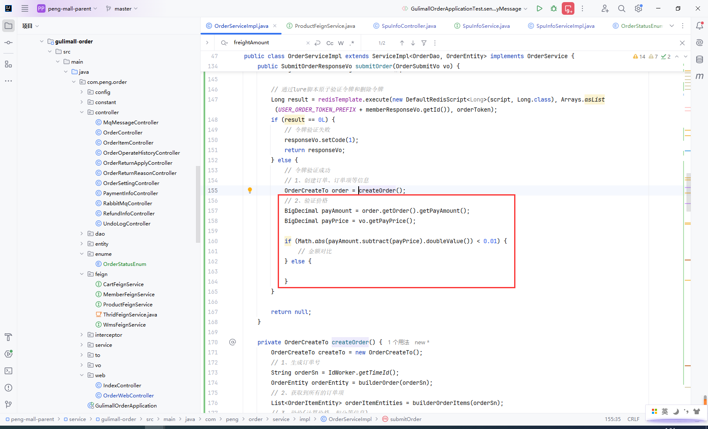Switch to OrderStatusEnum tab
The width and height of the screenshot is (708, 429).
click(638, 26)
